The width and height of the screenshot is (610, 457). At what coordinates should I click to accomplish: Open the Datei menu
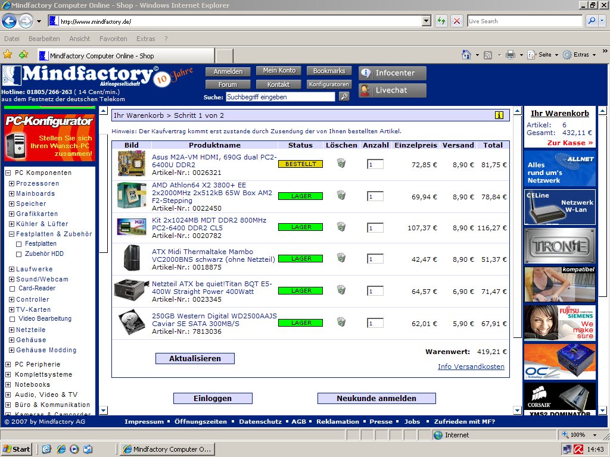(12, 39)
